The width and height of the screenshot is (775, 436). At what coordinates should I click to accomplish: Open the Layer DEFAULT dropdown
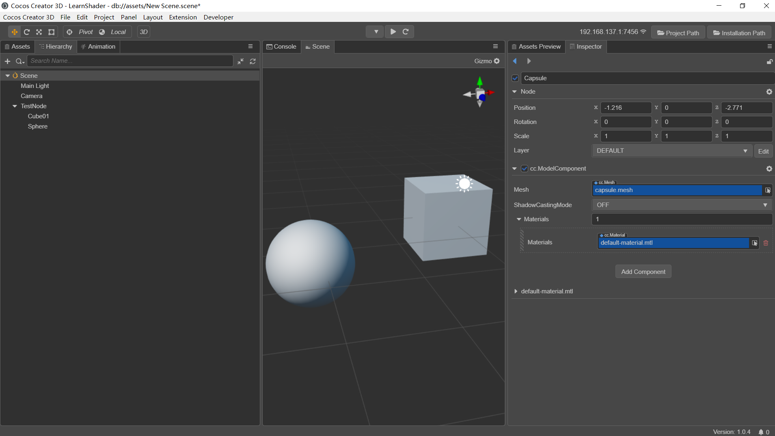(671, 151)
